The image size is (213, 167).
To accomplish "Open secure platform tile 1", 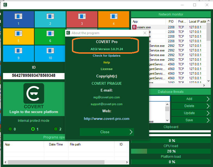I will click(x=18, y=19).
